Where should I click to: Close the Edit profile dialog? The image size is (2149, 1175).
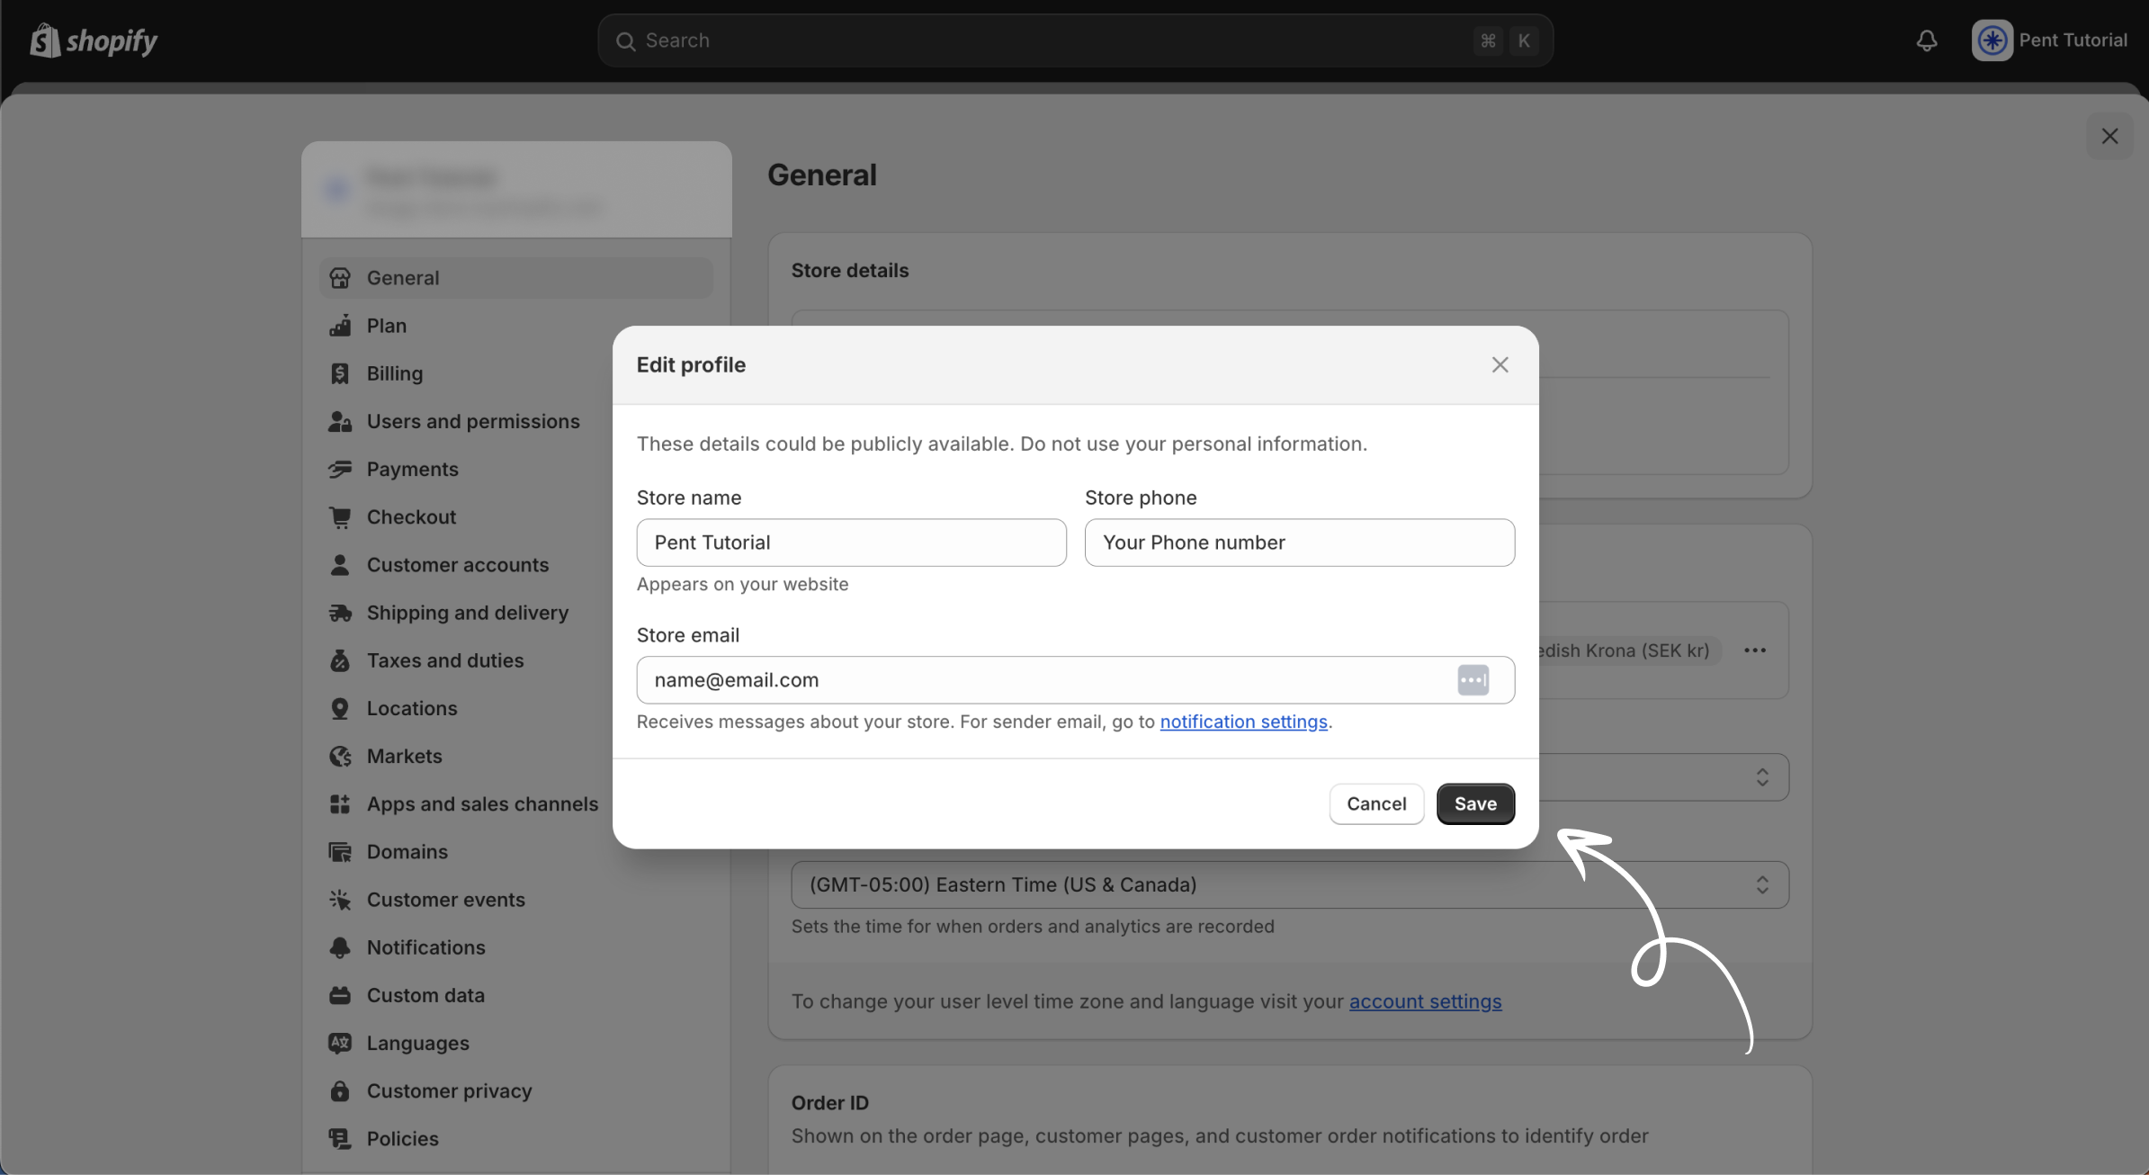1500,364
